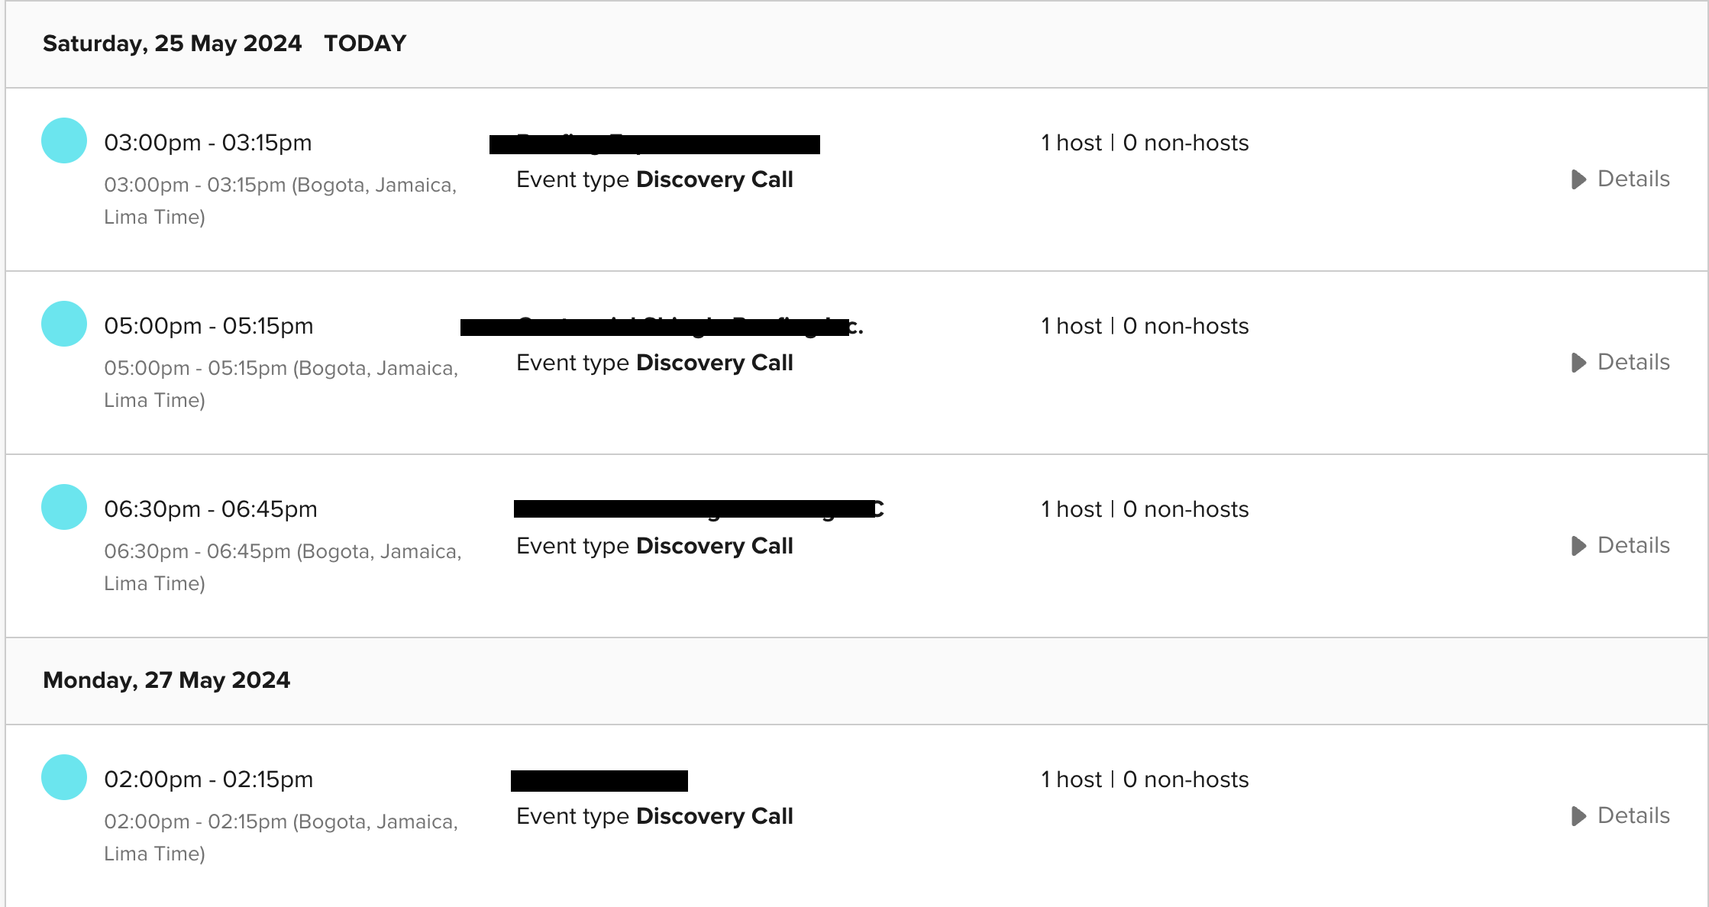
Task: Open Details link of 03:00pm Discovery Call
Action: (1633, 179)
